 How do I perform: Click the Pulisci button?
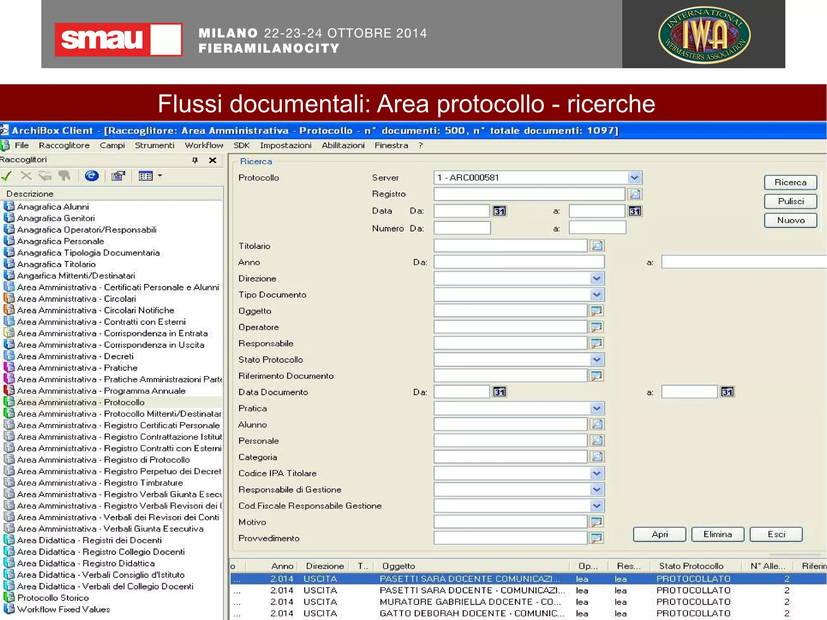point(790,201)
